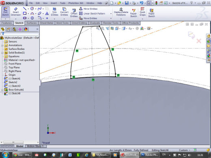Launch the Rapid Sketch tool
The image size is (211, 158).
pos(151,13)
